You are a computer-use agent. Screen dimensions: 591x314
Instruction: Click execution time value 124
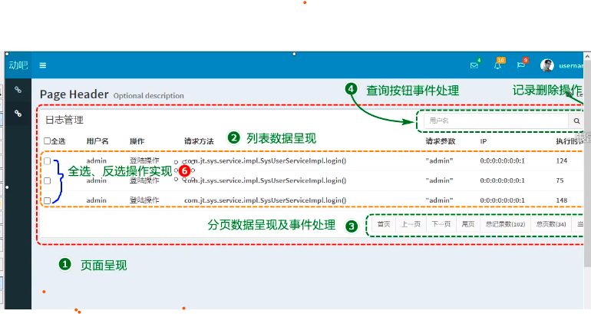point(562,160)
